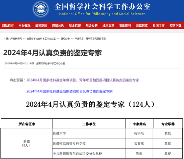Click the 工作单位 table column header

tap(89, 124)
